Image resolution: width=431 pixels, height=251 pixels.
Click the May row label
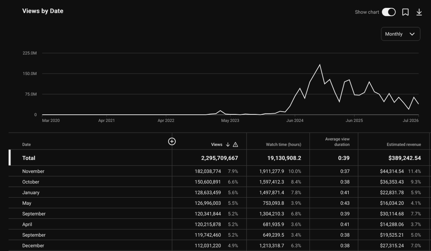27,203
